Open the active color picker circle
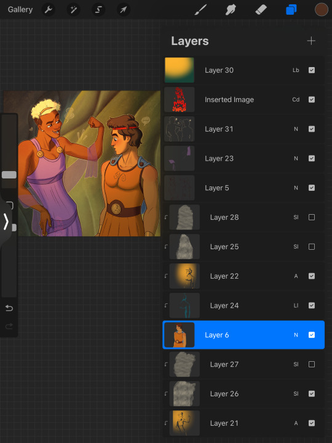This screenshot has height=443, width=332. click(322, 10)
